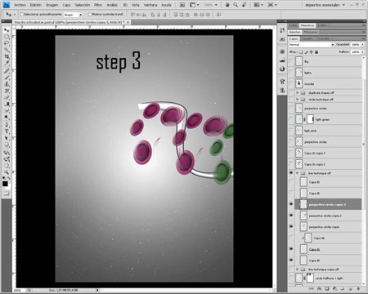Open the Filtro menu
This screenshot has width=368, height=294.
[x=98, y=5]
